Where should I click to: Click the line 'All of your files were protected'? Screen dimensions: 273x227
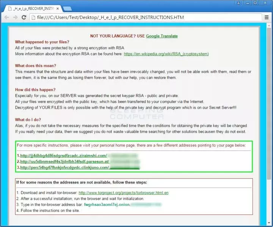[x=70, y=48]
